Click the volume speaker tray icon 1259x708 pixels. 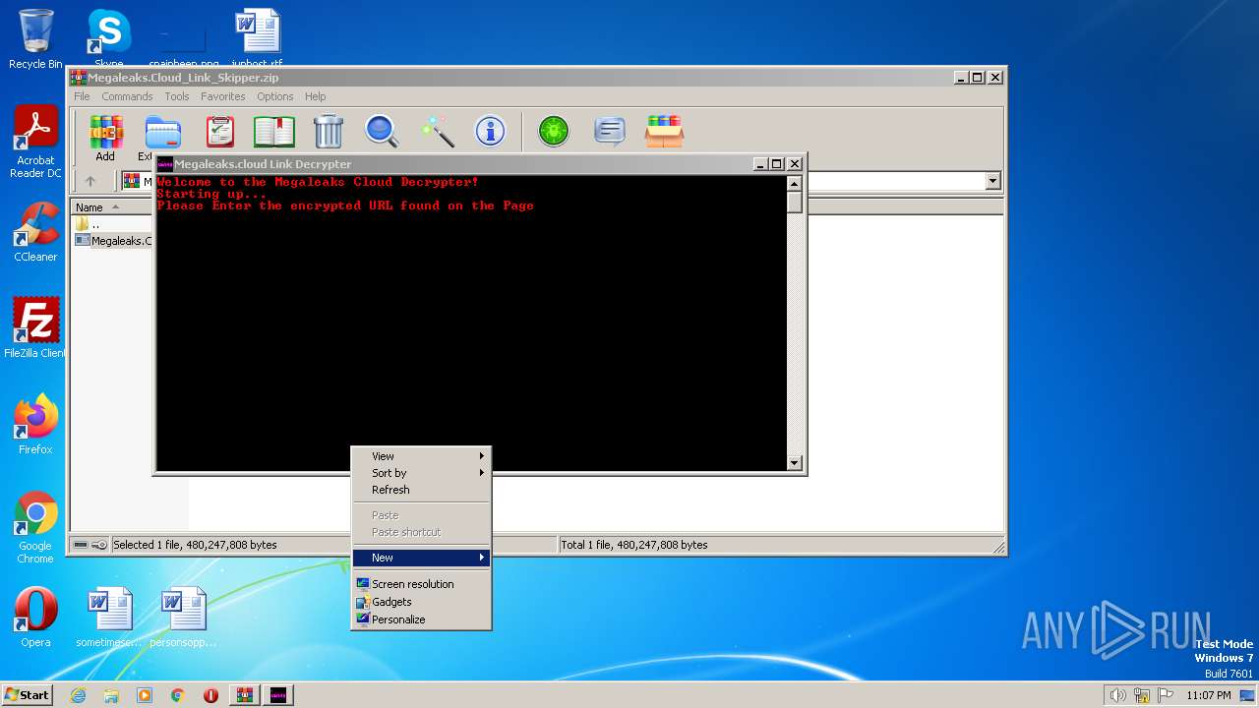pyautogui.click(x=1117, y=695)
